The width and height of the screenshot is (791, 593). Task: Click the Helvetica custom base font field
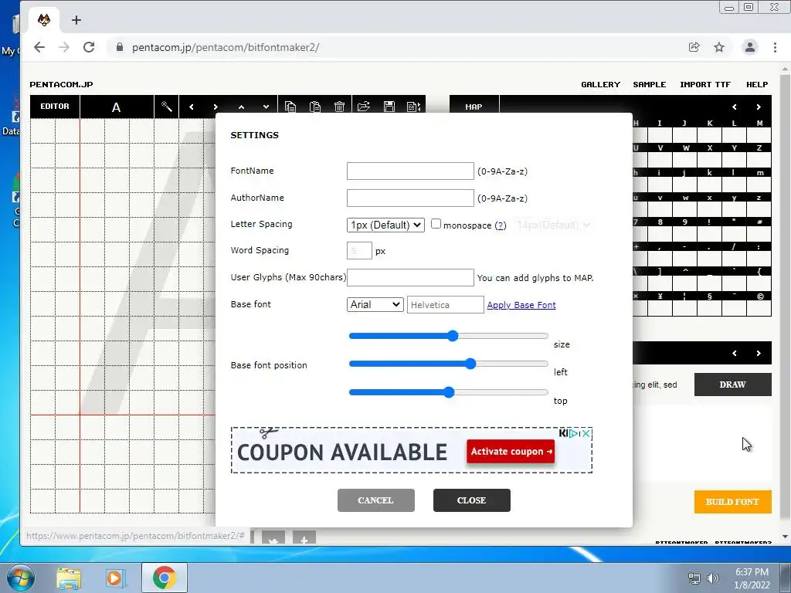[x=446, y=304]
